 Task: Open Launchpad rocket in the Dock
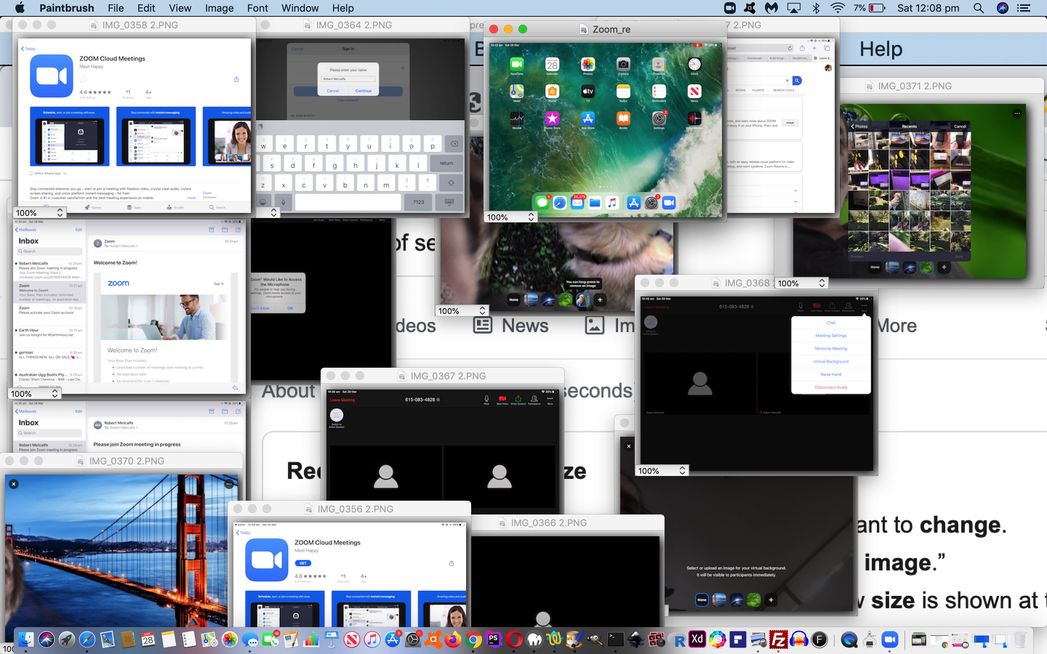[67, 639]
